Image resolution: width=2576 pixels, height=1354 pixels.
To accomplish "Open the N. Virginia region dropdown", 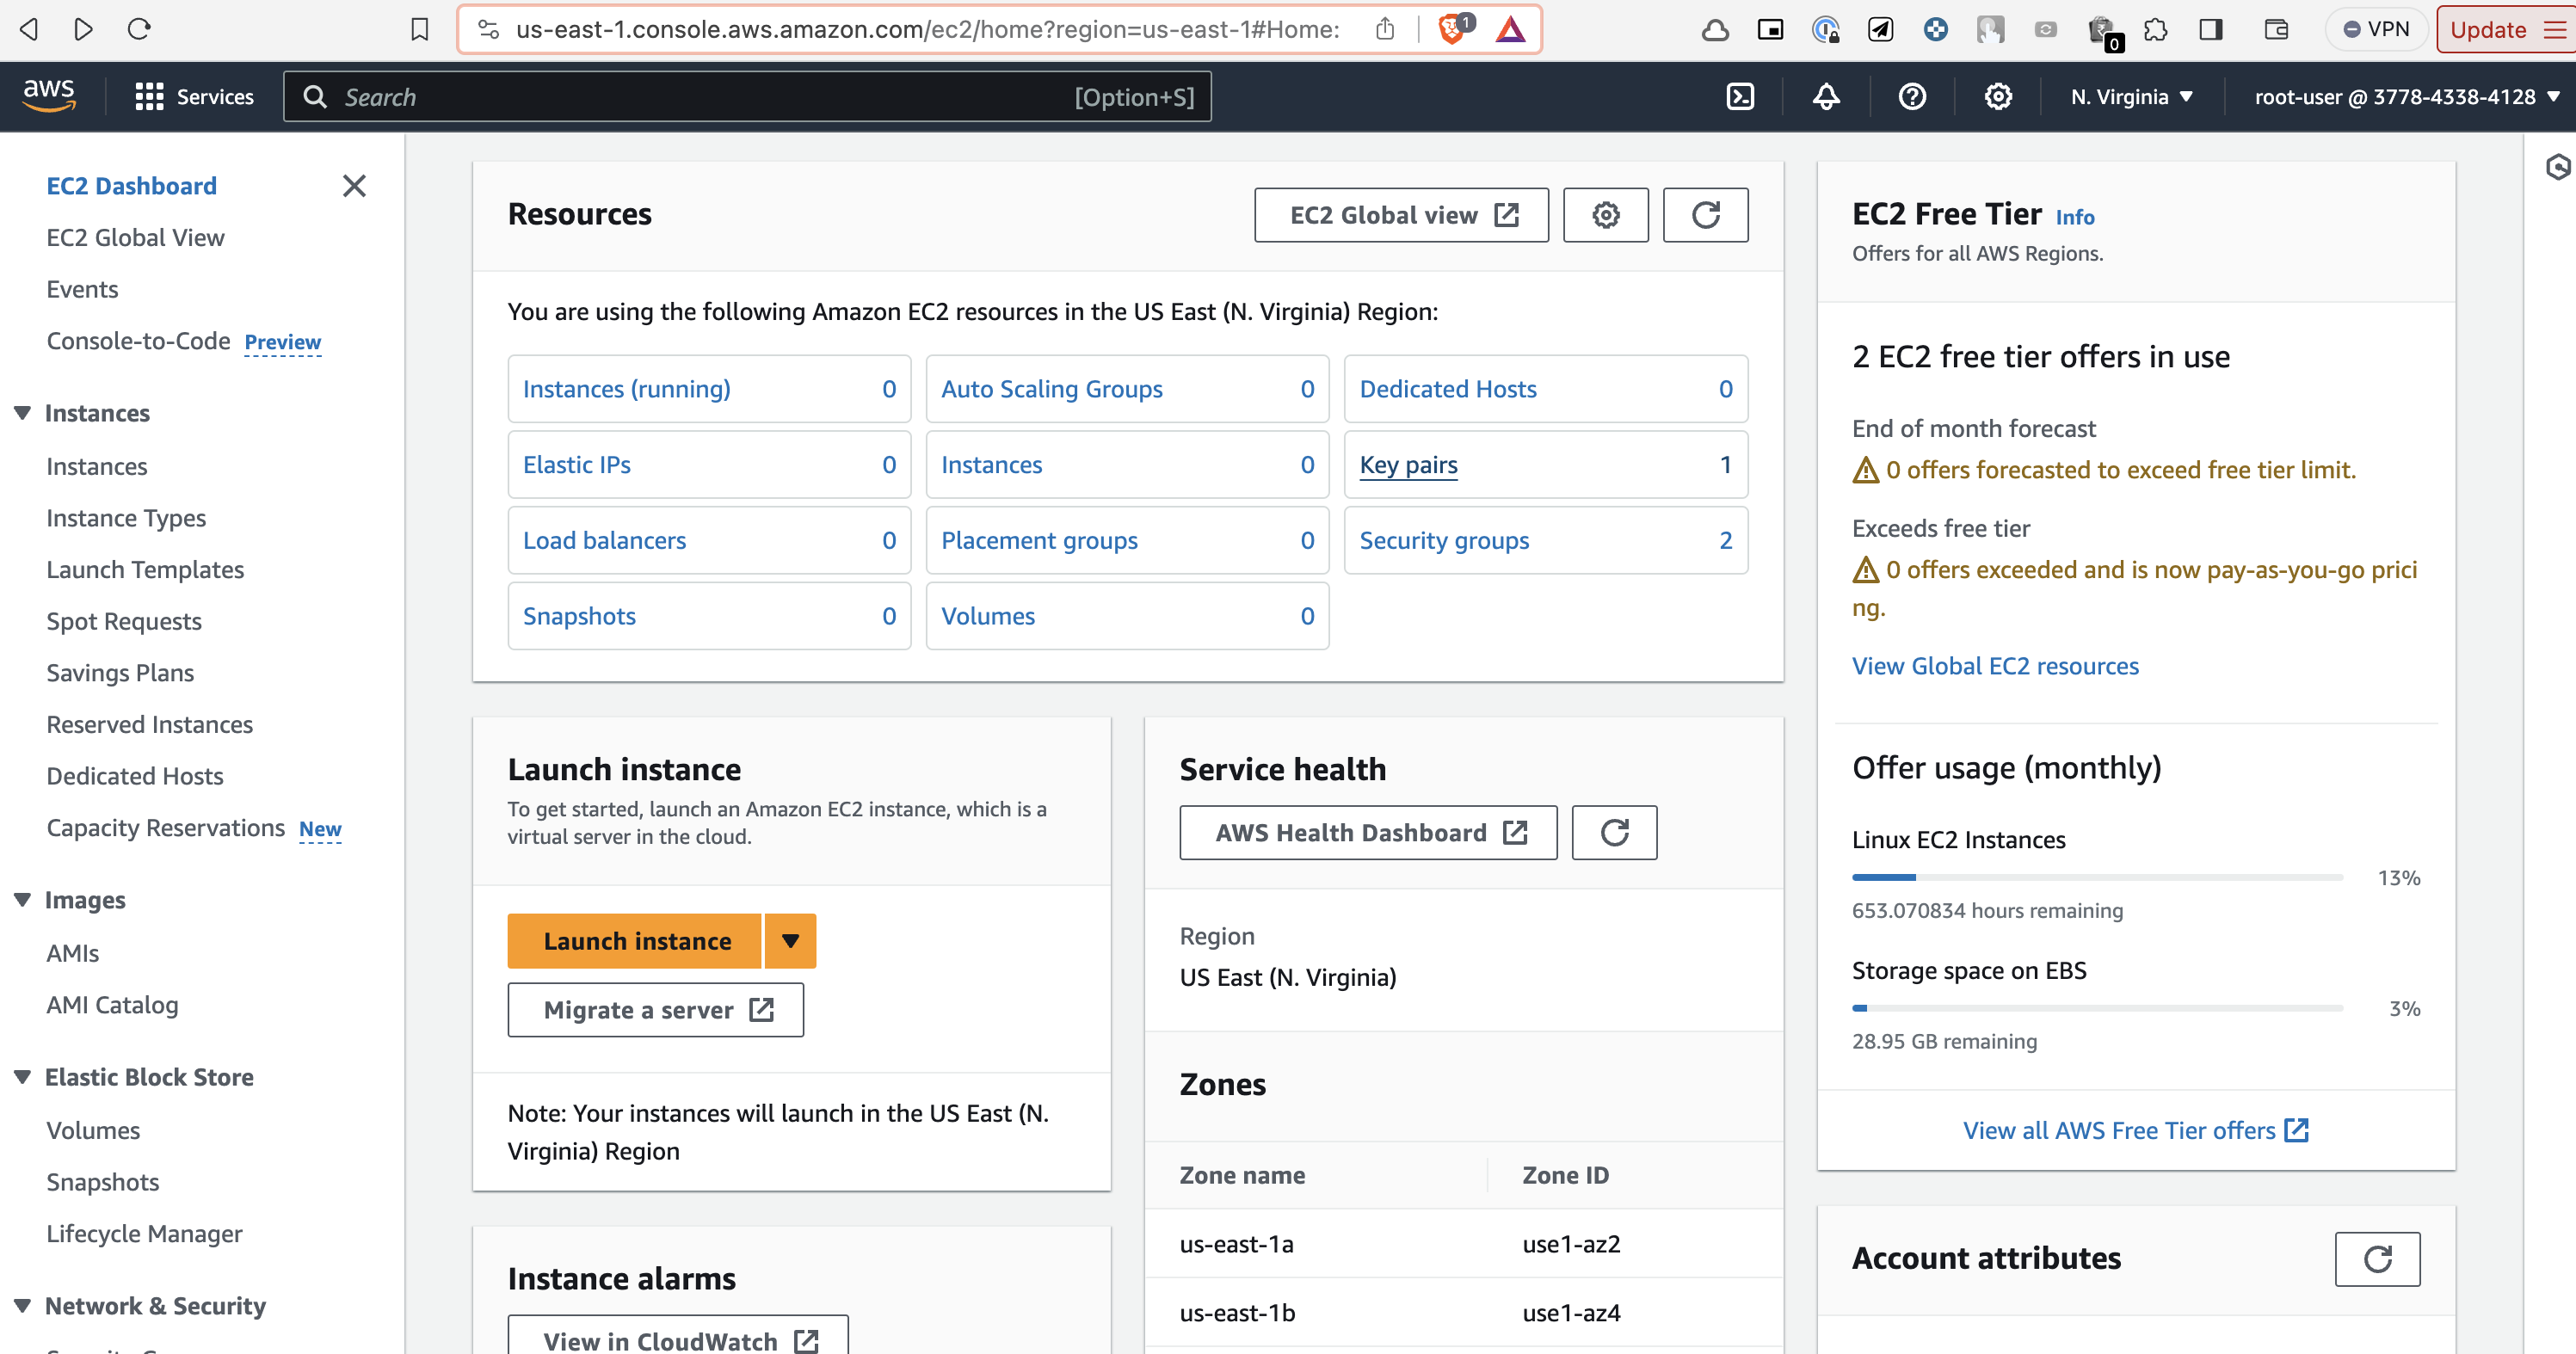I will 2131,97.
